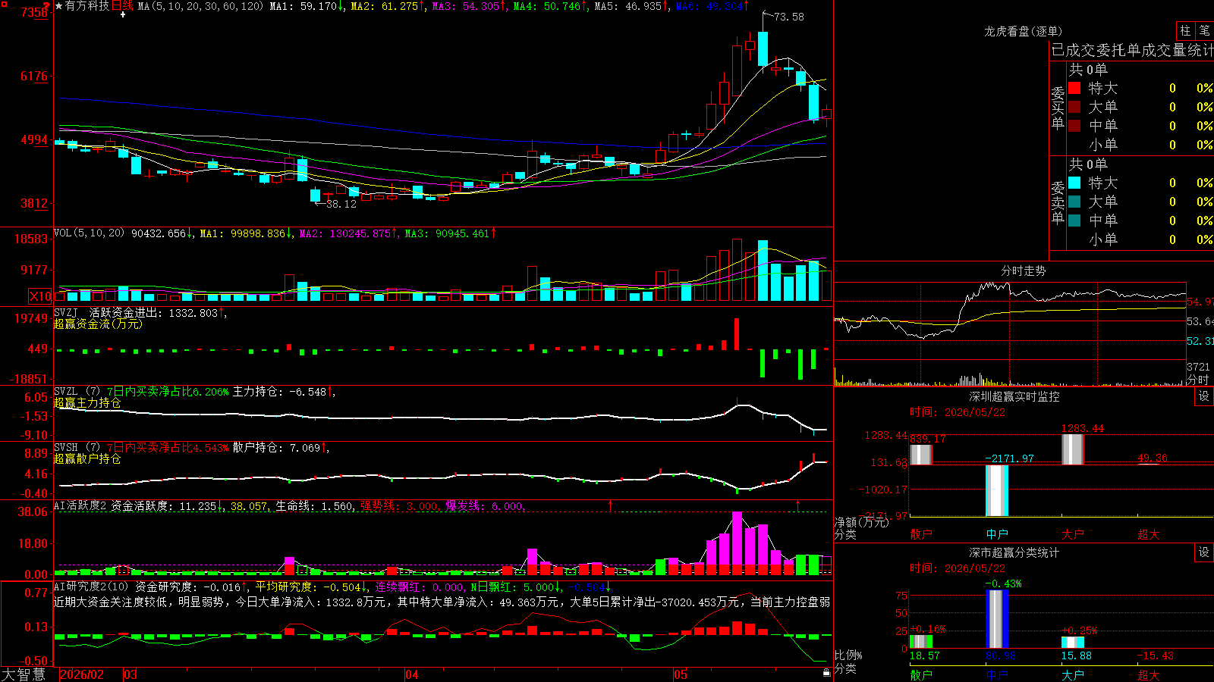Click the 深市超赢分类统计 panel title

(1014, 552)
